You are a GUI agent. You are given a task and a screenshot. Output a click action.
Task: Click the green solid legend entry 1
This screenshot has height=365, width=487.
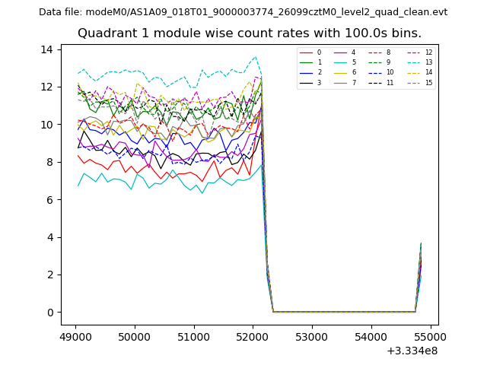click(x=312, y=62)
